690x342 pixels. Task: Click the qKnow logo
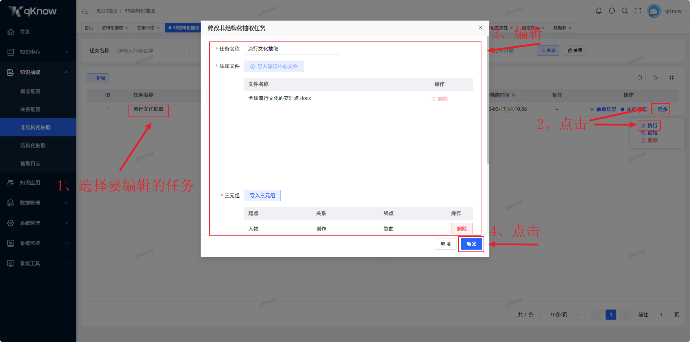click(x=32, y=11)
